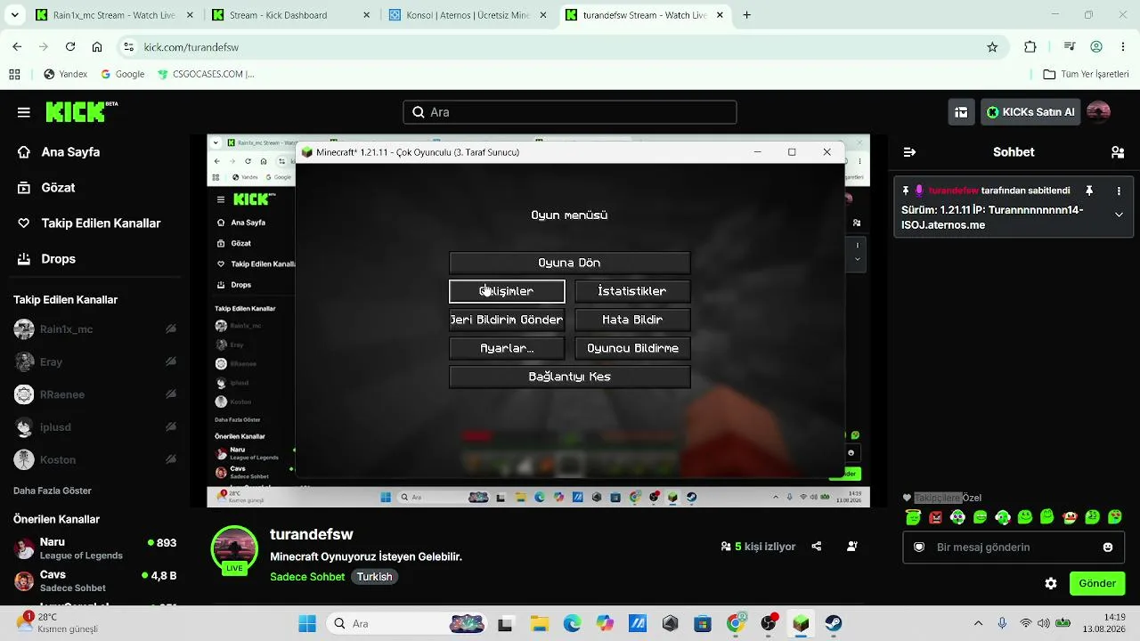Open chat settings gear
The width and height of the screenshot is (1140, 641).
pos(1051,584)
